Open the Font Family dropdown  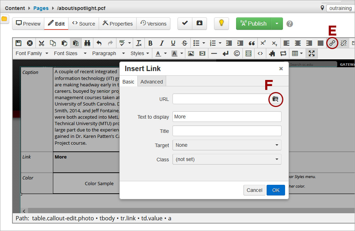coord(32,54)
